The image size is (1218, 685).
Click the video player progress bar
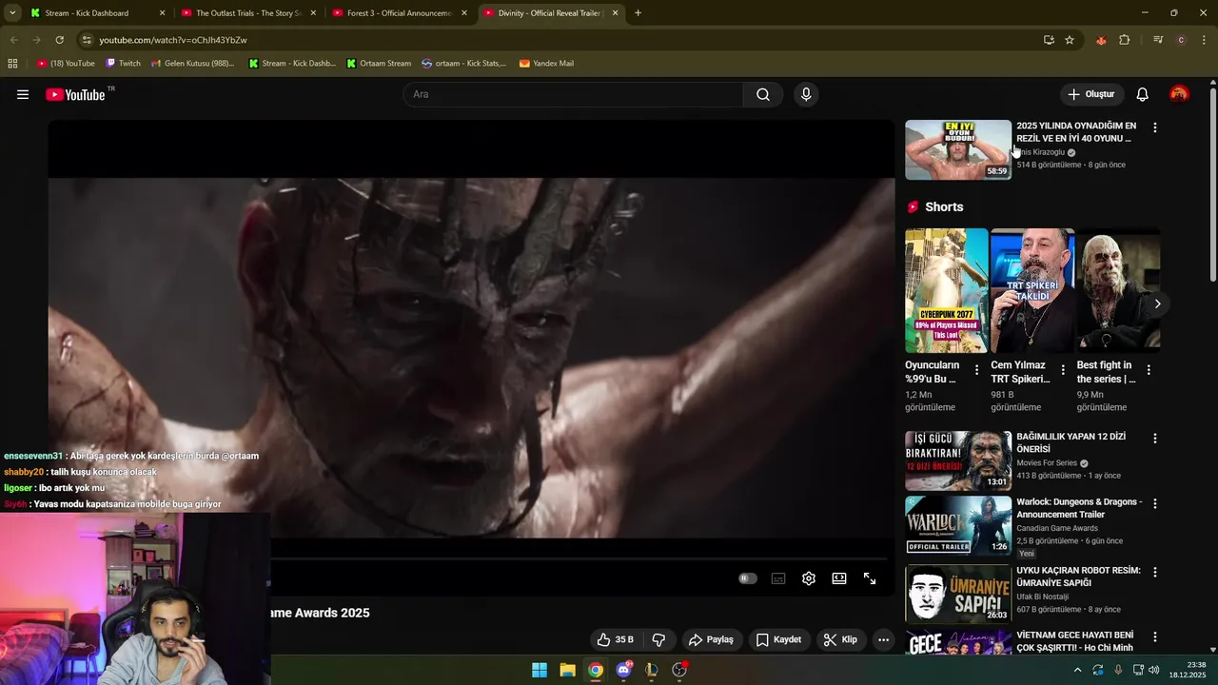coord(580,558)
